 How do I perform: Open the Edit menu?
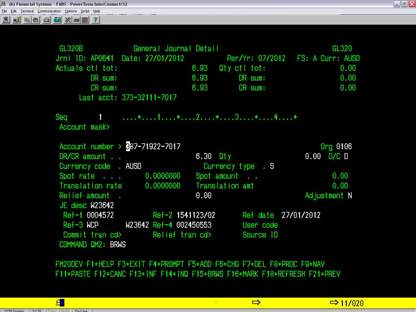tap(13, 11)
